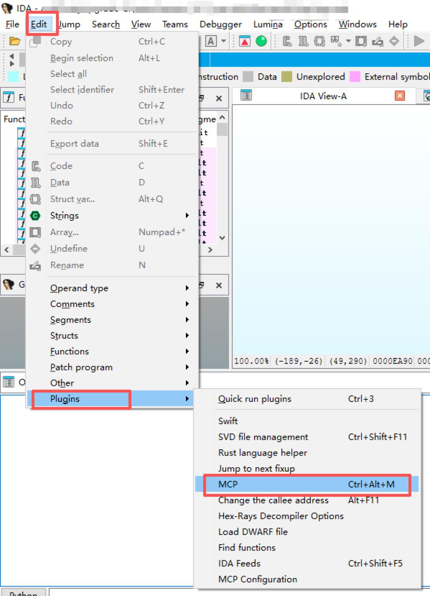Open the Debugger menu
This screenshot has height=596, width=430.
point(221,24)
